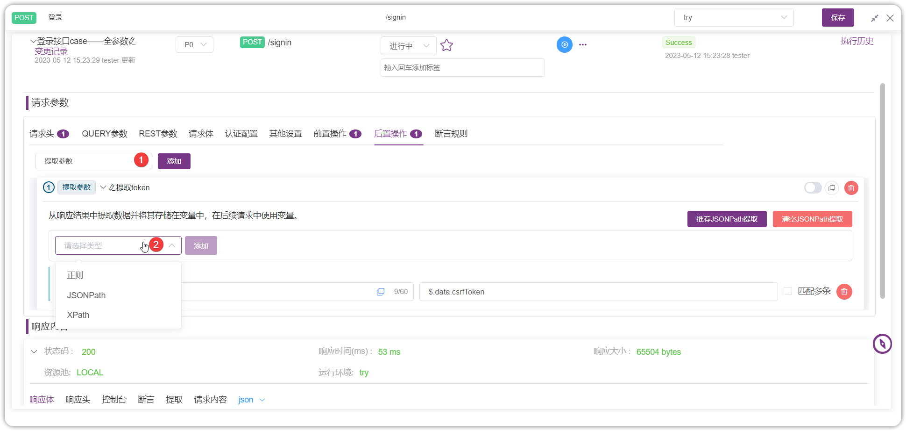The width and height of the screenshot is (906, 431).
Task: Open the floating purple circle icon
Action: pos(882,344)
